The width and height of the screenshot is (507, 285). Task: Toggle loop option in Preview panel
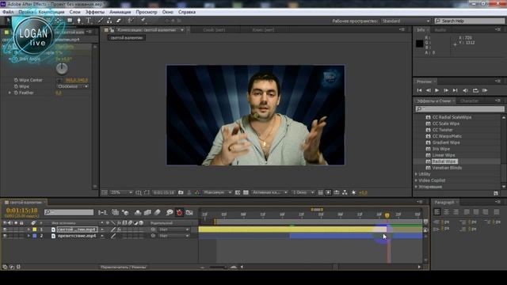coord(475,90)
